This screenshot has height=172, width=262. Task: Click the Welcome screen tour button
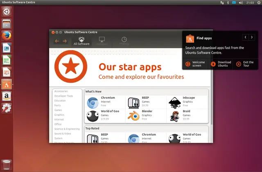click(x=195, y=64)
